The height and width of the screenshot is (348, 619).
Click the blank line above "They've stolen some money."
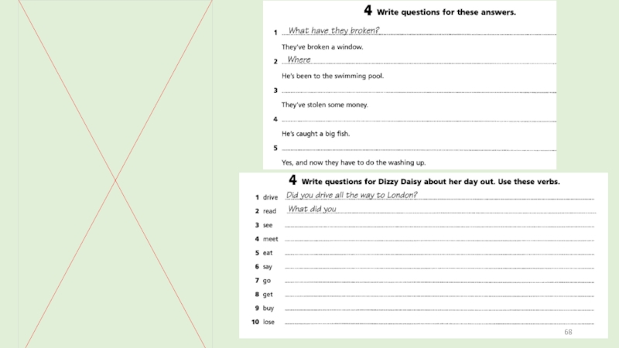[x=418, y=90]
